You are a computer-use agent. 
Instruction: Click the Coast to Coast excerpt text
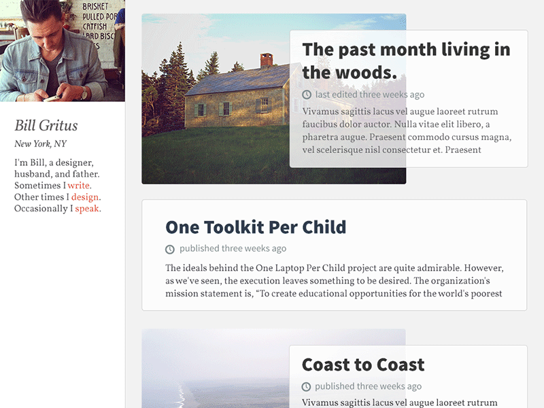click(400, 403)
